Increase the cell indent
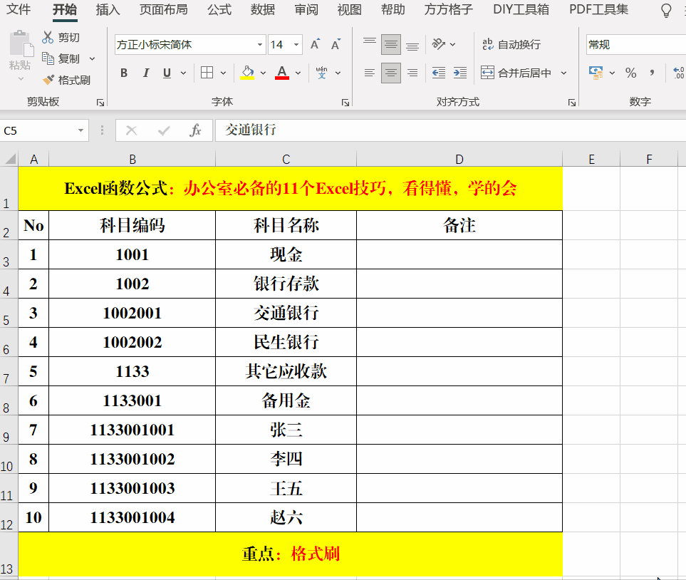Viewport: 686px width, 580px height. (x=459, y=73)
